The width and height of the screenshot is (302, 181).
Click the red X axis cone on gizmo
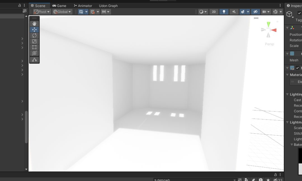click(x=274, y=30)
